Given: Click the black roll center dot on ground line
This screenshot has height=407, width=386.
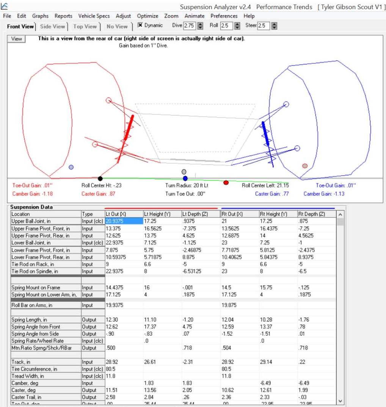Looking at the screenshot, I should coord(100,179).
